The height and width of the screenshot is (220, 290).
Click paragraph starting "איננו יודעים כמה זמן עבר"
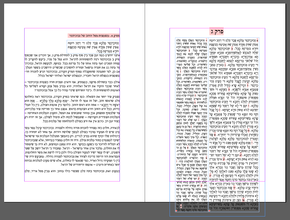pyautogui.click(x=72, y=66)
